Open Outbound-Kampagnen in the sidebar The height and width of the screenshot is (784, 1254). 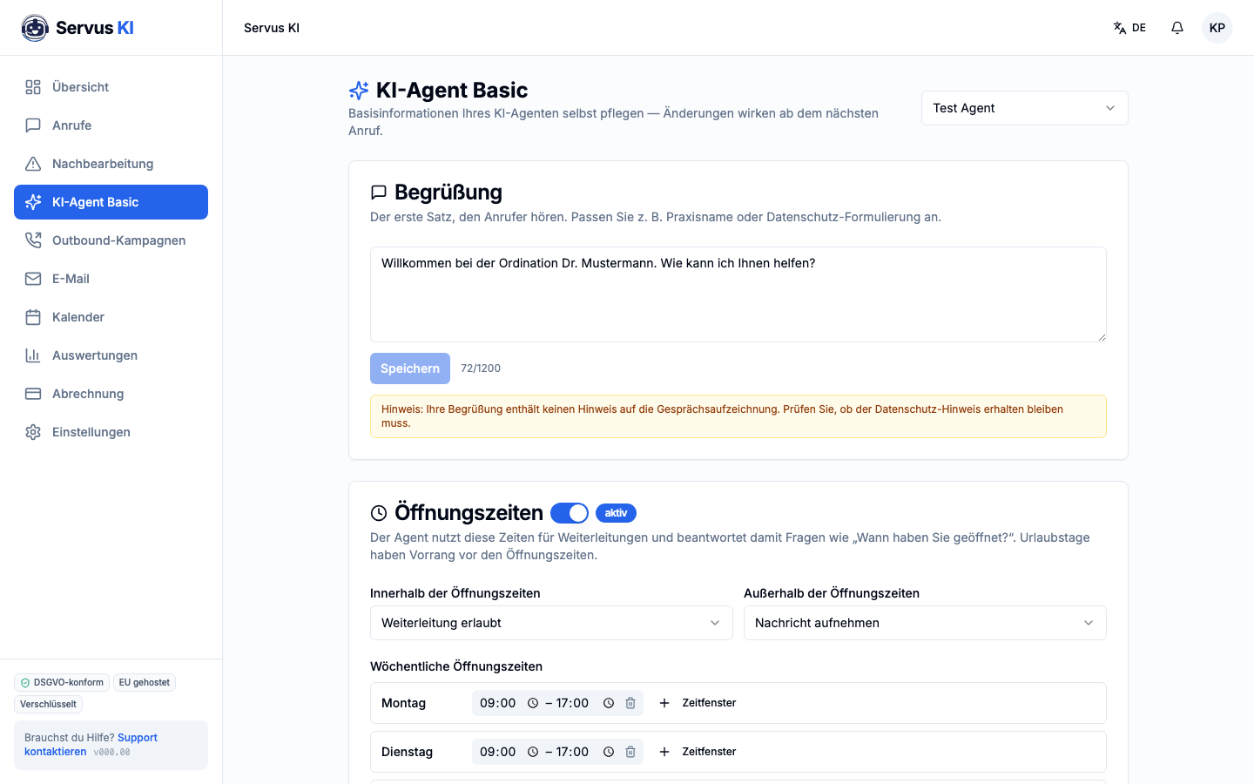(111, 240)
